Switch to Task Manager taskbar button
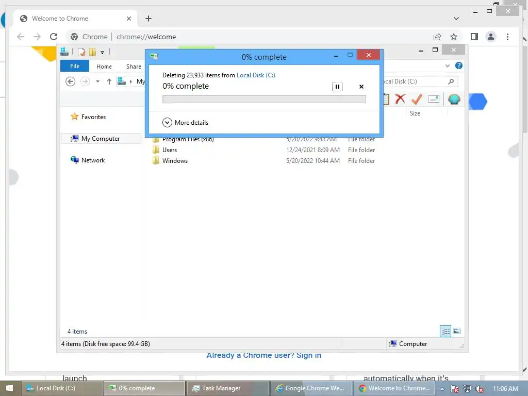528x396 pixels. point(227,388)
